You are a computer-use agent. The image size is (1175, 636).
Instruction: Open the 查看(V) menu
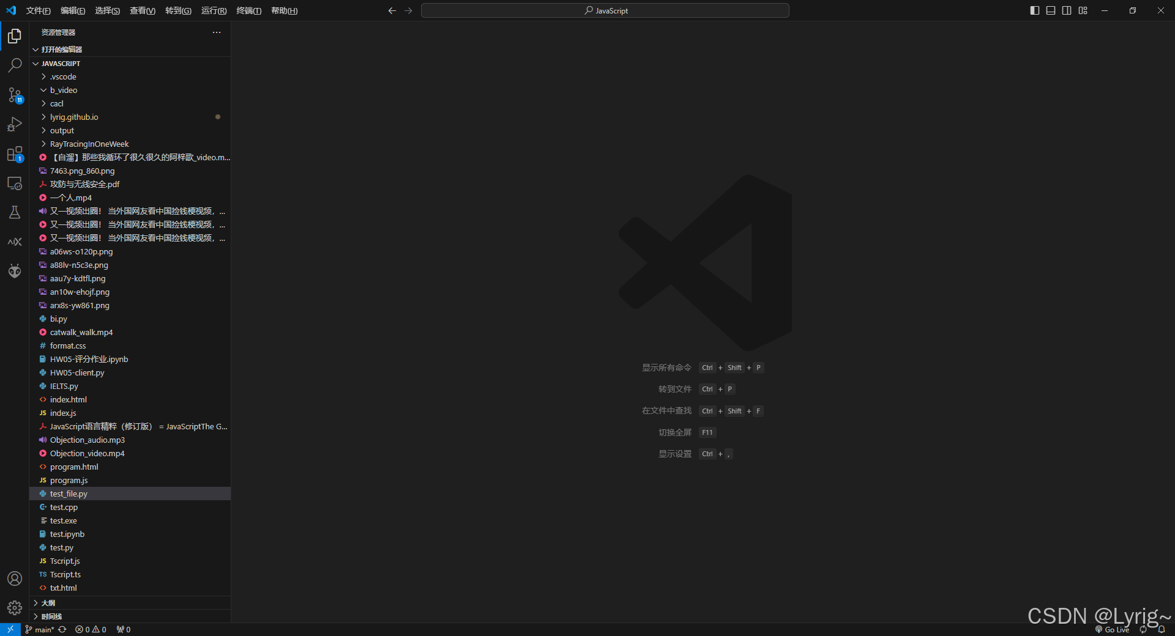(x=142, y=10)
